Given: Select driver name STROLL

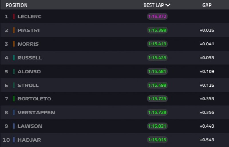Looking at the screenshot, I should [28, 85].
